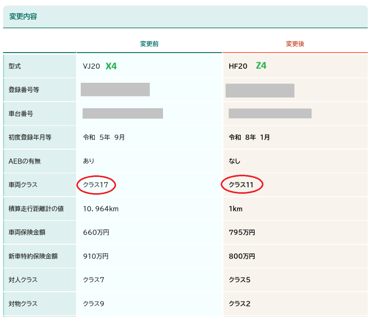Image resolution: width=373 pixels, height=317 pixels.
Task: Select the 10,964km odometer value
Action: tap(101, 209)
